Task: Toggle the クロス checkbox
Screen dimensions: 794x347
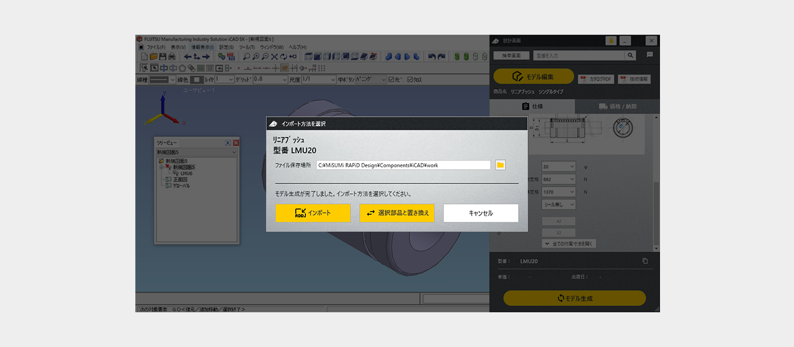Action: (411, 79)
